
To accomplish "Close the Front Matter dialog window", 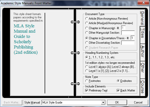I will tap(143, 3).
